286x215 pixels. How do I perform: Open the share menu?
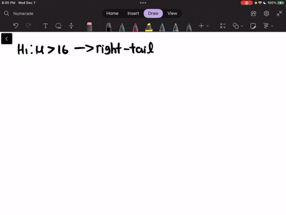254,14
